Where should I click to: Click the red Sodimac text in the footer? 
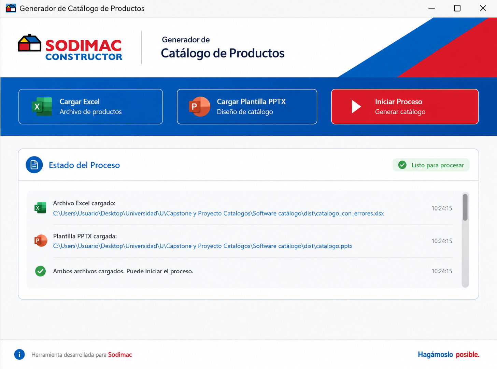120,355
